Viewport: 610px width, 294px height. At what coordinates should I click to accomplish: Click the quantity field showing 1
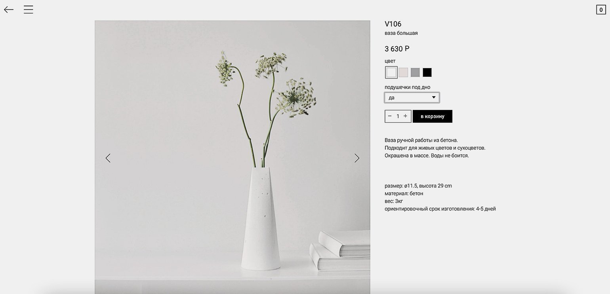coord(398,116)
